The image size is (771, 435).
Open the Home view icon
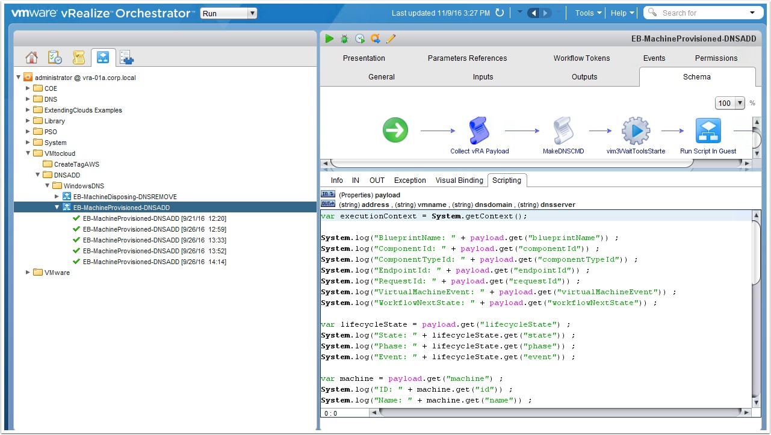pyautogui.click(x=32, y=57)
